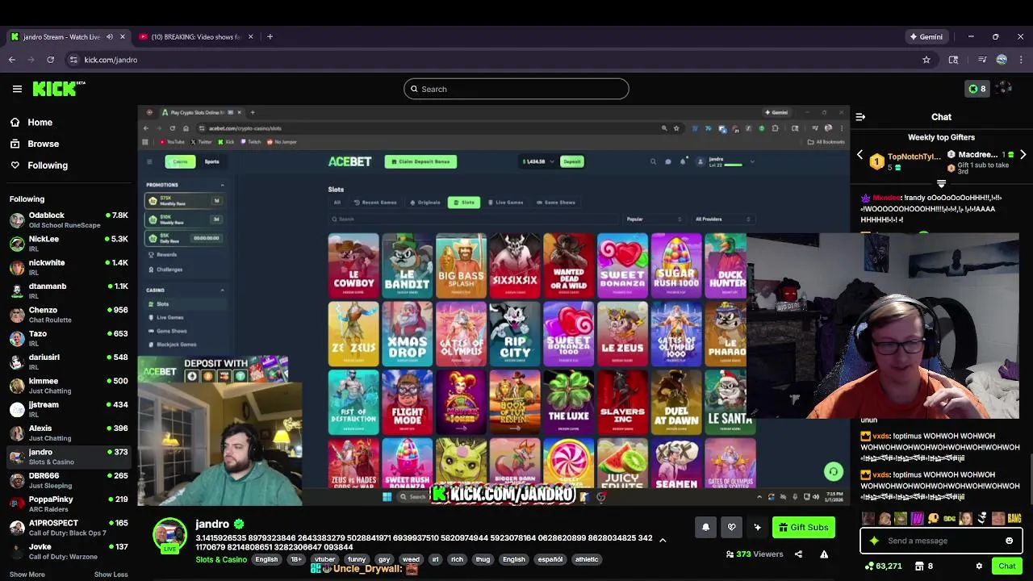This screenshot has width=1033, height=581.
Task: Collapse the Weekly top Gifters panel
Action: click(x=941, y=184)
